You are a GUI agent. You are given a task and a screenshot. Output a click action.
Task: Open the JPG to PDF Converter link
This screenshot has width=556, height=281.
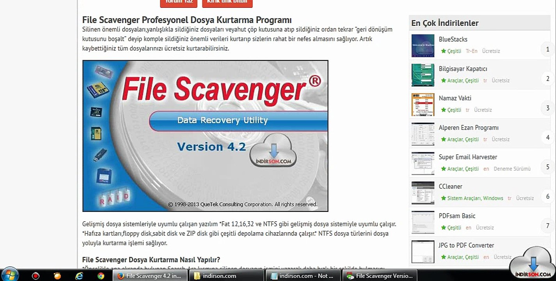(x=466, y=245)
